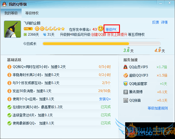Select the green check beside 使用最新版QQ
175x139 pixels.
(x=9, y=123)
